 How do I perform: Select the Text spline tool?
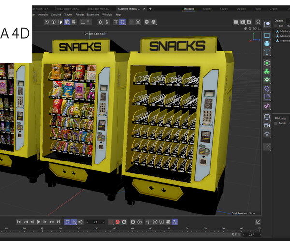pos(267,52)
